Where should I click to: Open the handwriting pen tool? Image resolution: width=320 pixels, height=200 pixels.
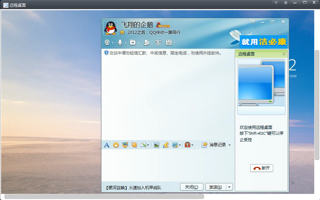pyautogui.click(x=142, y=145)
